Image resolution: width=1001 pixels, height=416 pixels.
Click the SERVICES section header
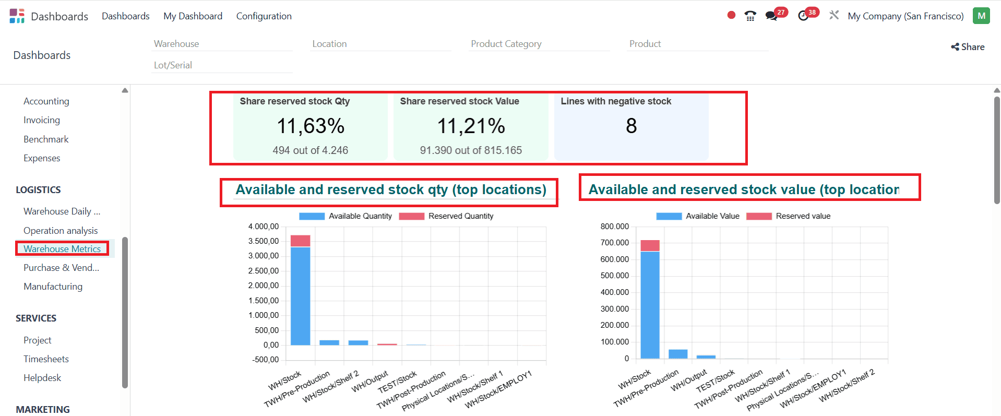pos(36,318)
